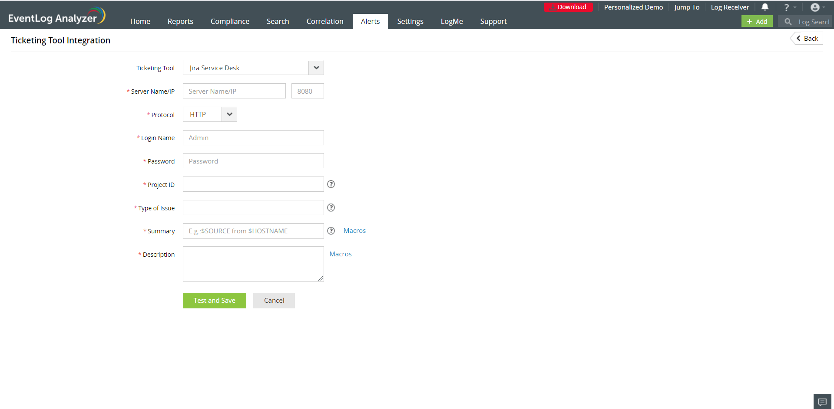The image size is (834, 409).
Task: Show help for Type of Issue
Action: tap(331, 208)
